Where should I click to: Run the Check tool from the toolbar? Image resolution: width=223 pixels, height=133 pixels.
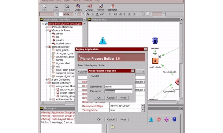pos(78,8)
